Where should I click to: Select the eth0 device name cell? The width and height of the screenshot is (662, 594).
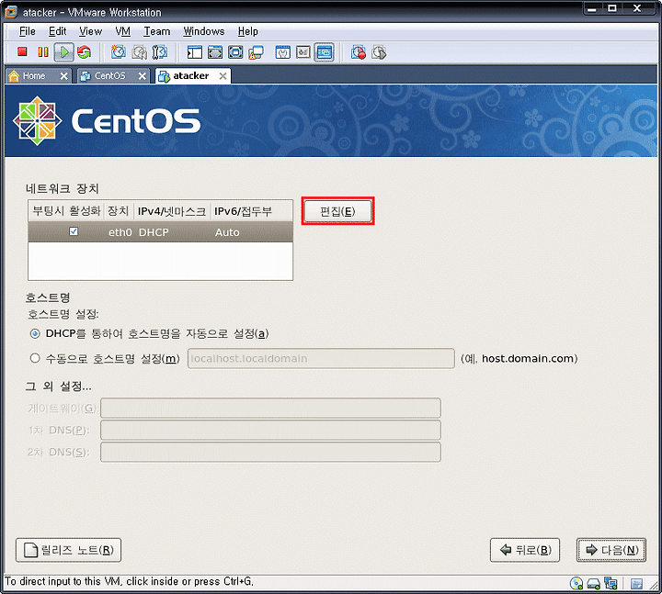120,232
